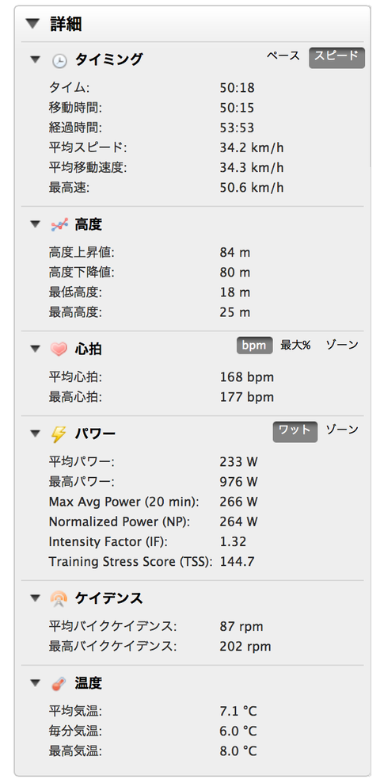Collapse the 温度 section triangle

point(34,682)
